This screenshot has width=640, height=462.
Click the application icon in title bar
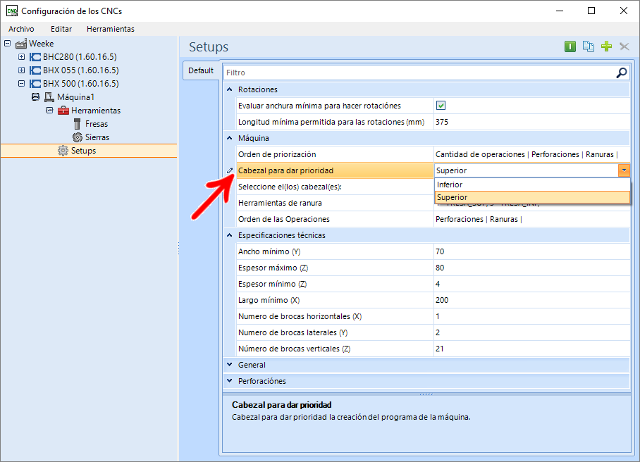point(12,11)
